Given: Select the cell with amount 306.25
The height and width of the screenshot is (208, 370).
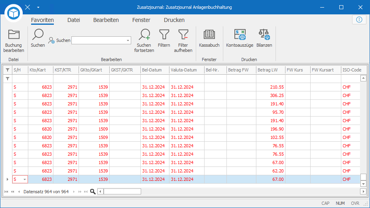Looking at the screenshot, I should (x=270, y=95).
